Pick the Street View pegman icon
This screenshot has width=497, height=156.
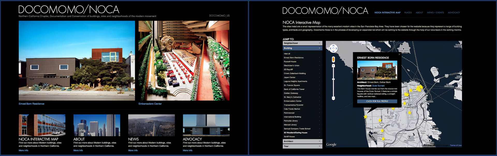333,59
